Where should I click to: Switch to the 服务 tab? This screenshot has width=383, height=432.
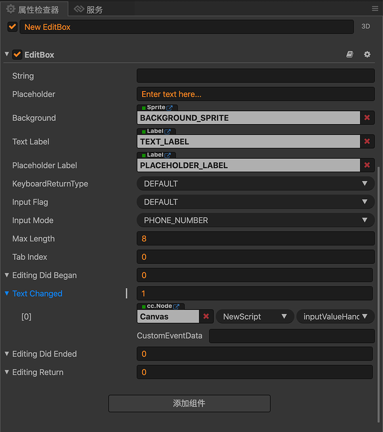point(89,10)
